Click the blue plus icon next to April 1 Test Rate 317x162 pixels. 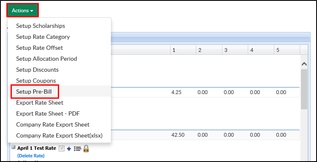[x=69, y=149]
